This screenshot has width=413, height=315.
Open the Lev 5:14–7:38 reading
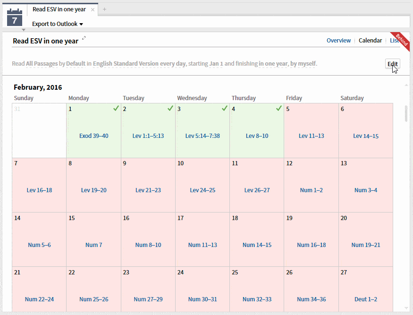pyautogui.click(x=202, y=136)
